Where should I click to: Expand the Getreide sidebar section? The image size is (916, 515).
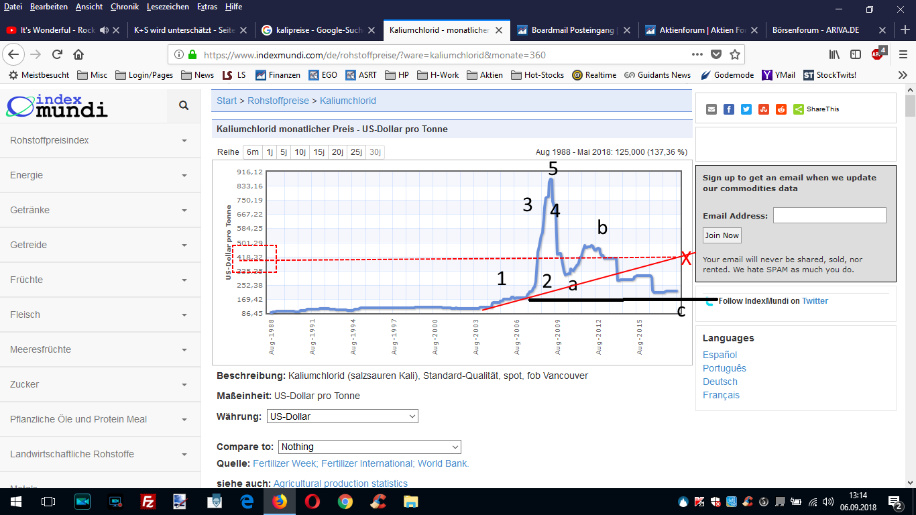coord(100,245)
